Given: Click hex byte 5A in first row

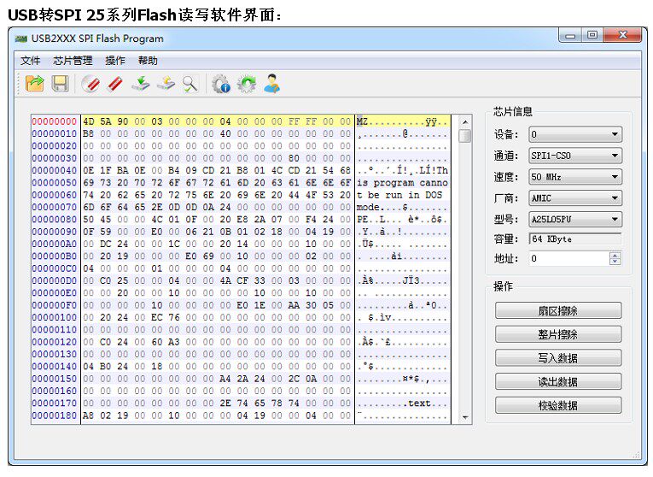Looking at the screenshot, I should pyautogui.click(x=105, y=121).
